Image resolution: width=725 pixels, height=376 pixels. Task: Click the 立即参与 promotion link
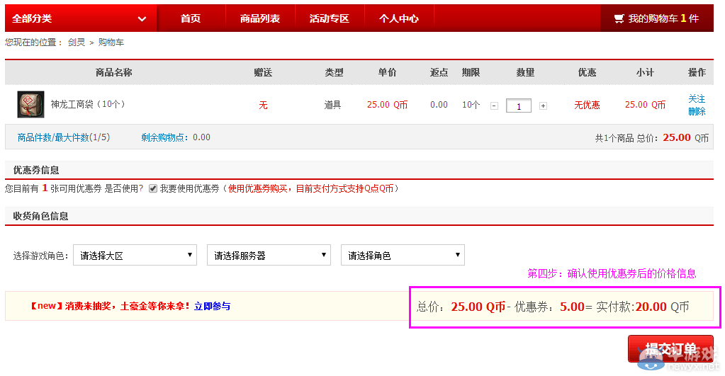pyautogui.click(x=212, y=306)
